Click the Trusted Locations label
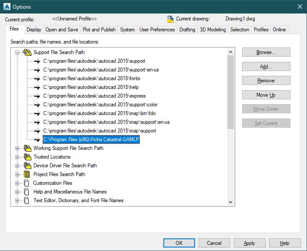The image size is (307, 251). pos(52,157)
